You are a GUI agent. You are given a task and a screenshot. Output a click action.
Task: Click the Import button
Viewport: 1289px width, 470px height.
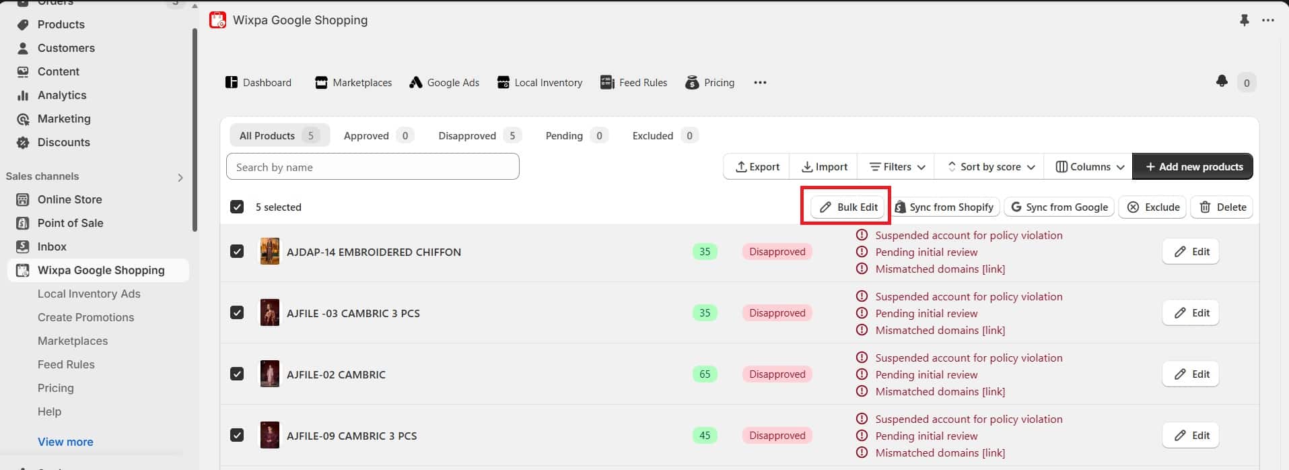(x=825, y=166)
